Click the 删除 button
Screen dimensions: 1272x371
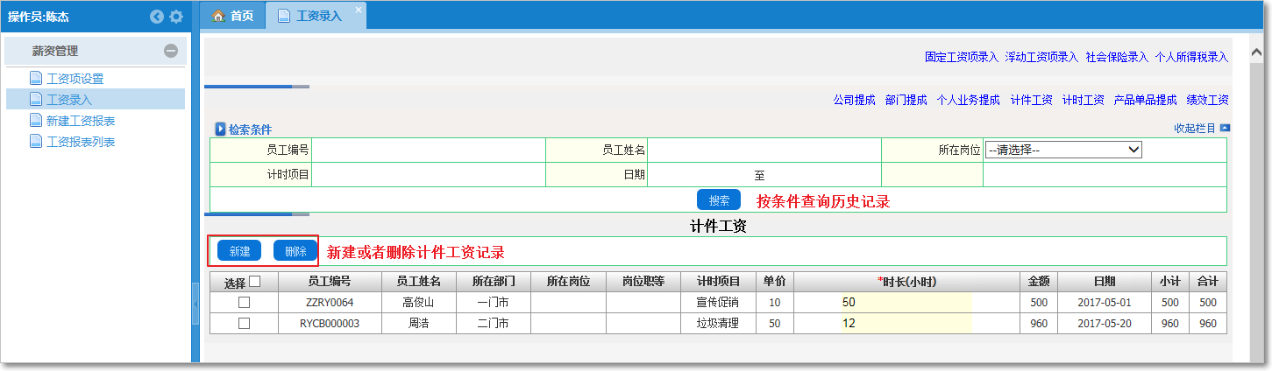pyautogui.click(x=295, y=251)
